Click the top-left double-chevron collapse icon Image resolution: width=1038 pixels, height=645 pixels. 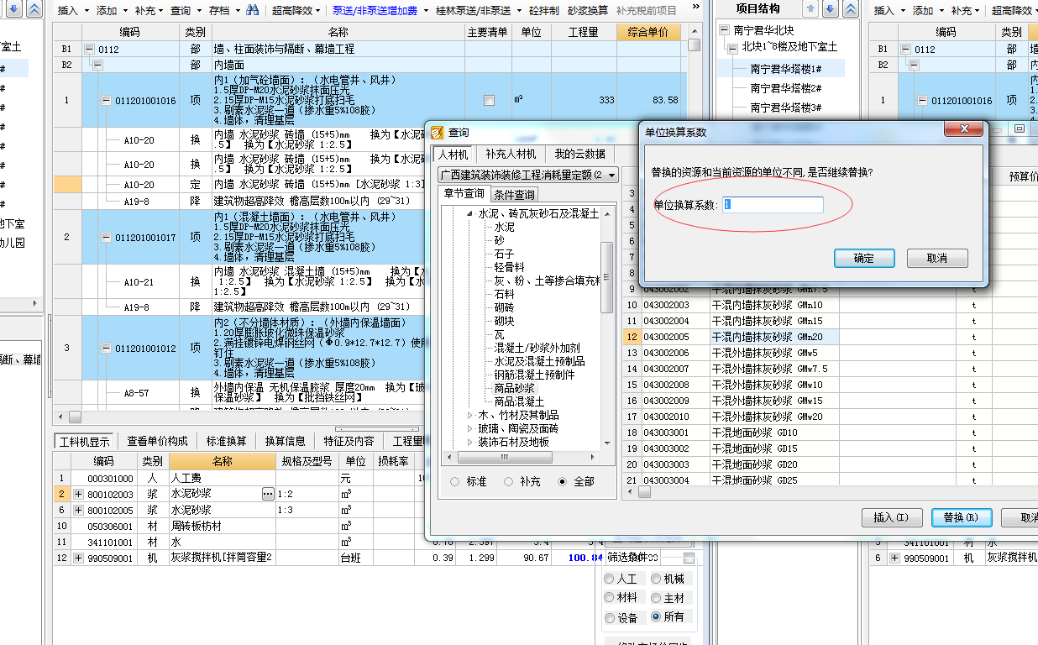[34, 9]
